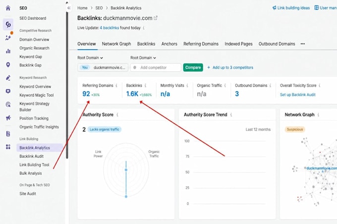Click info icon next to Authority Score title
Screen dimensions: 337x224
[x=117, y=115]
